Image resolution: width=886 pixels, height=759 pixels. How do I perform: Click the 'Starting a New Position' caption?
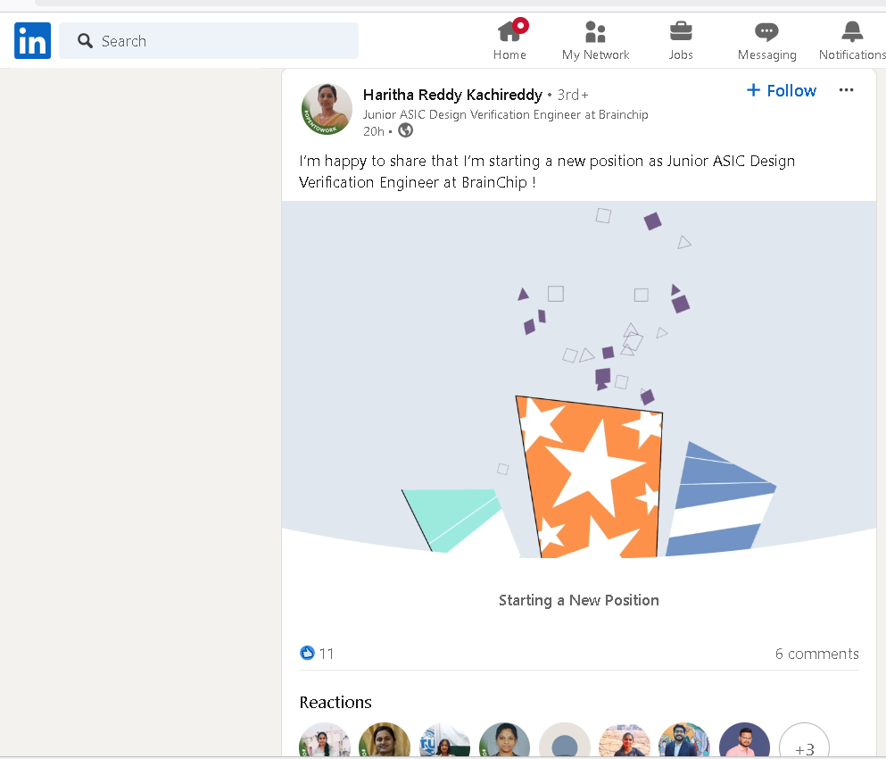[x=578, y=600]
